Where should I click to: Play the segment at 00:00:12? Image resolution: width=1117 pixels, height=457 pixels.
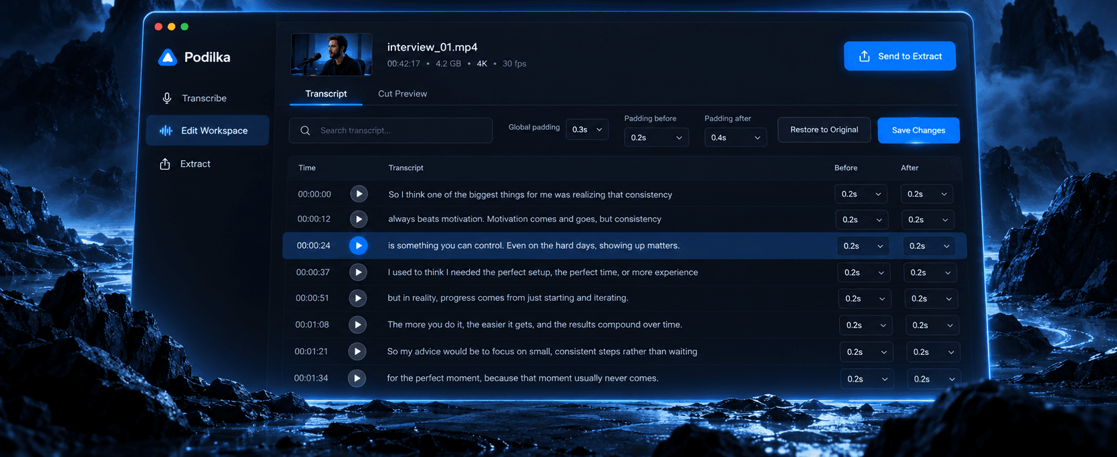(x=359, y=219)
